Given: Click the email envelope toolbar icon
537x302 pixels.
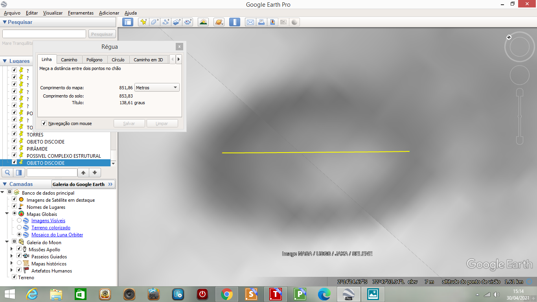Looking at the screenshot, I should [x=250, y=22].
